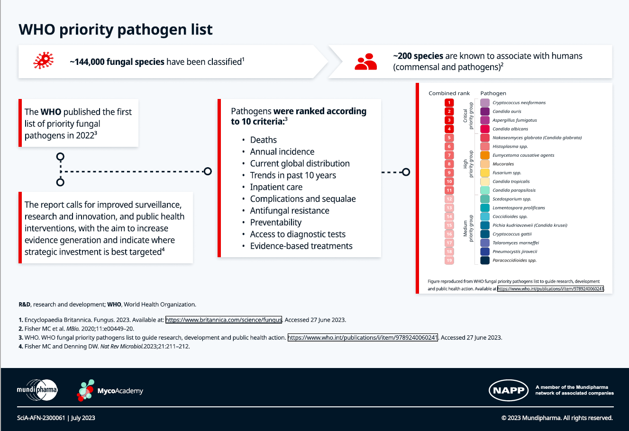
Task: Click the pale rank badge numbered 12
Action: point(449,198)
